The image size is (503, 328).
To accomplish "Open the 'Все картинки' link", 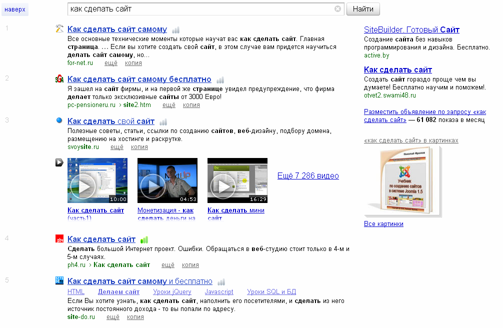I will pyautogui.click(x=383, y=223).
